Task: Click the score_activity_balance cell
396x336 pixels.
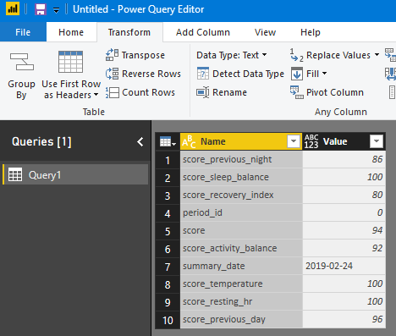Action: [241, 248]
